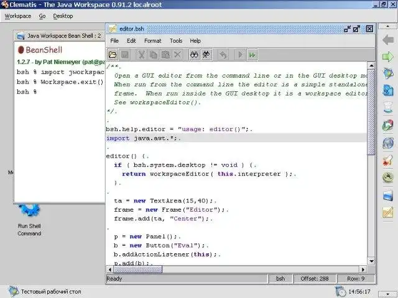Click the blue globe icon below green arrow
The width and height of the screenshot is (398, 298).
click(x=388, y=73)
